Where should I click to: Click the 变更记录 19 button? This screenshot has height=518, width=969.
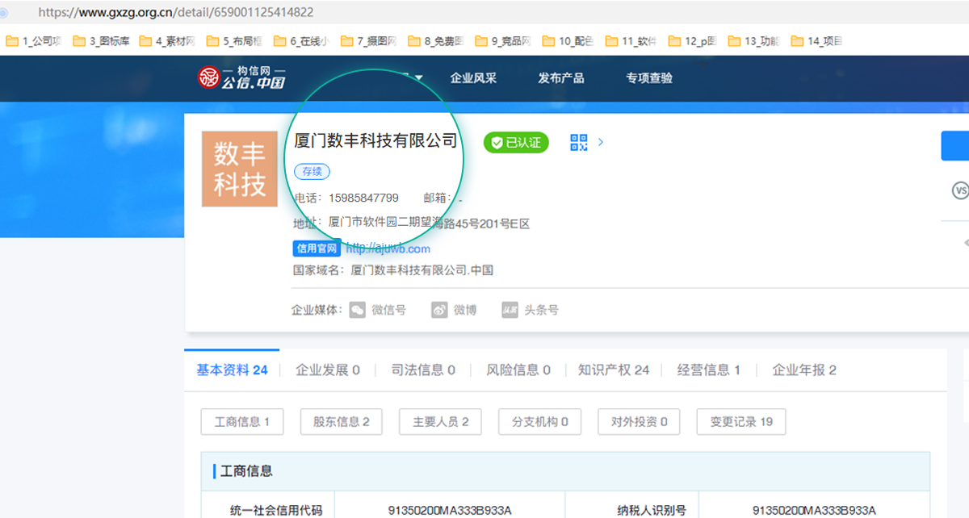[x=741, y=421]
